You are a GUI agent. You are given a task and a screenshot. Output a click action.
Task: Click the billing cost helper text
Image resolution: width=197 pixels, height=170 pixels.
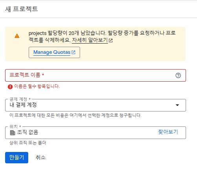pyautogui.click(x=75, y=115)
